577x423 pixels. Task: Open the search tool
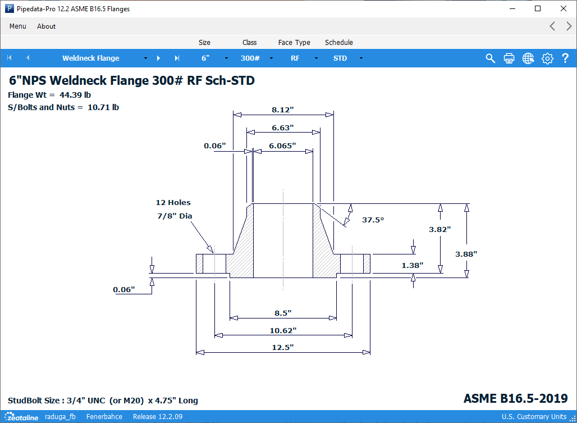coord(490,58)
